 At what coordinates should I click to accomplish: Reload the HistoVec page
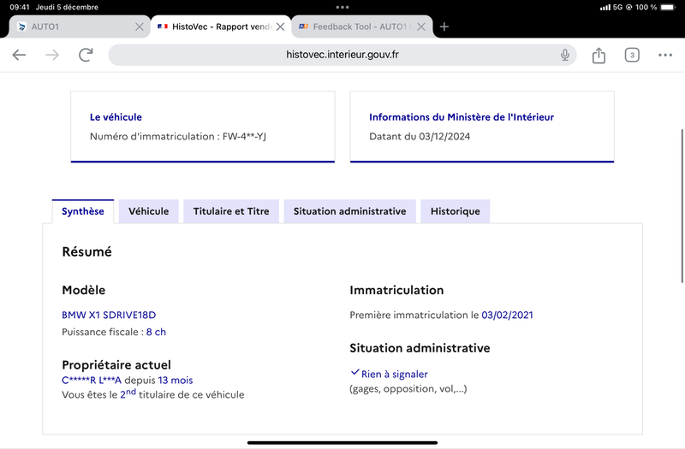86,55
